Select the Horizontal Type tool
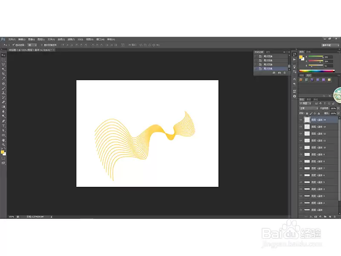Viewport: 341px width, 256px height. click(3, 125)
